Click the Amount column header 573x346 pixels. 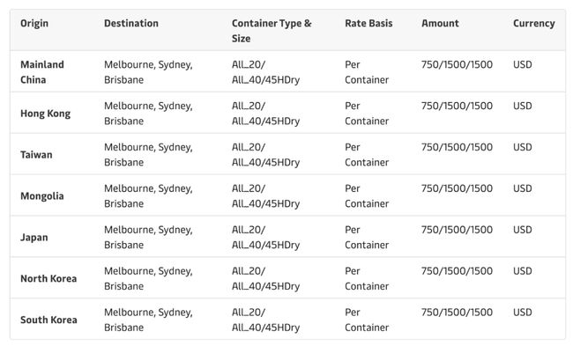click(440, 24)
